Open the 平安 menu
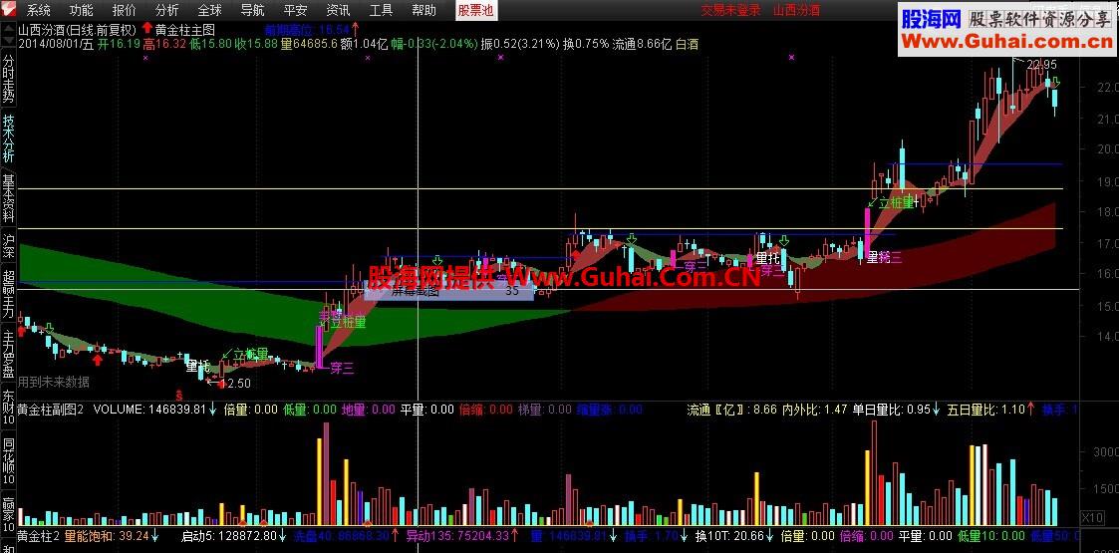The image size is (1119, 553). [296, 10]
